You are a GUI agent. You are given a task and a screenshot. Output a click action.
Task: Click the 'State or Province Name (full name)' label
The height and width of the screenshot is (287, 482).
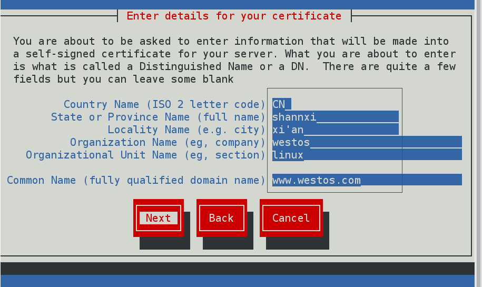[158, 117]
